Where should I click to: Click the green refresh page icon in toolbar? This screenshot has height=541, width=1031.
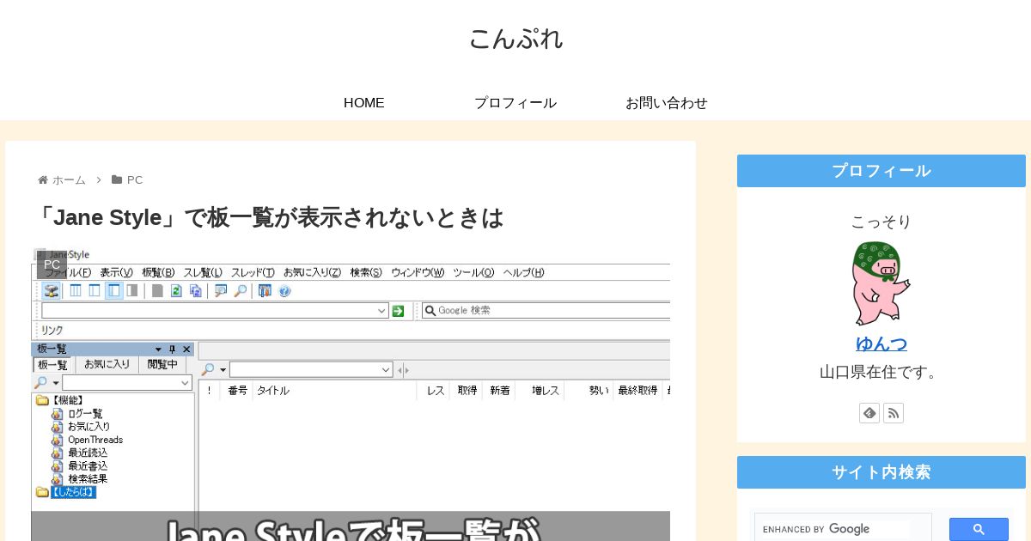coord(176,290)
